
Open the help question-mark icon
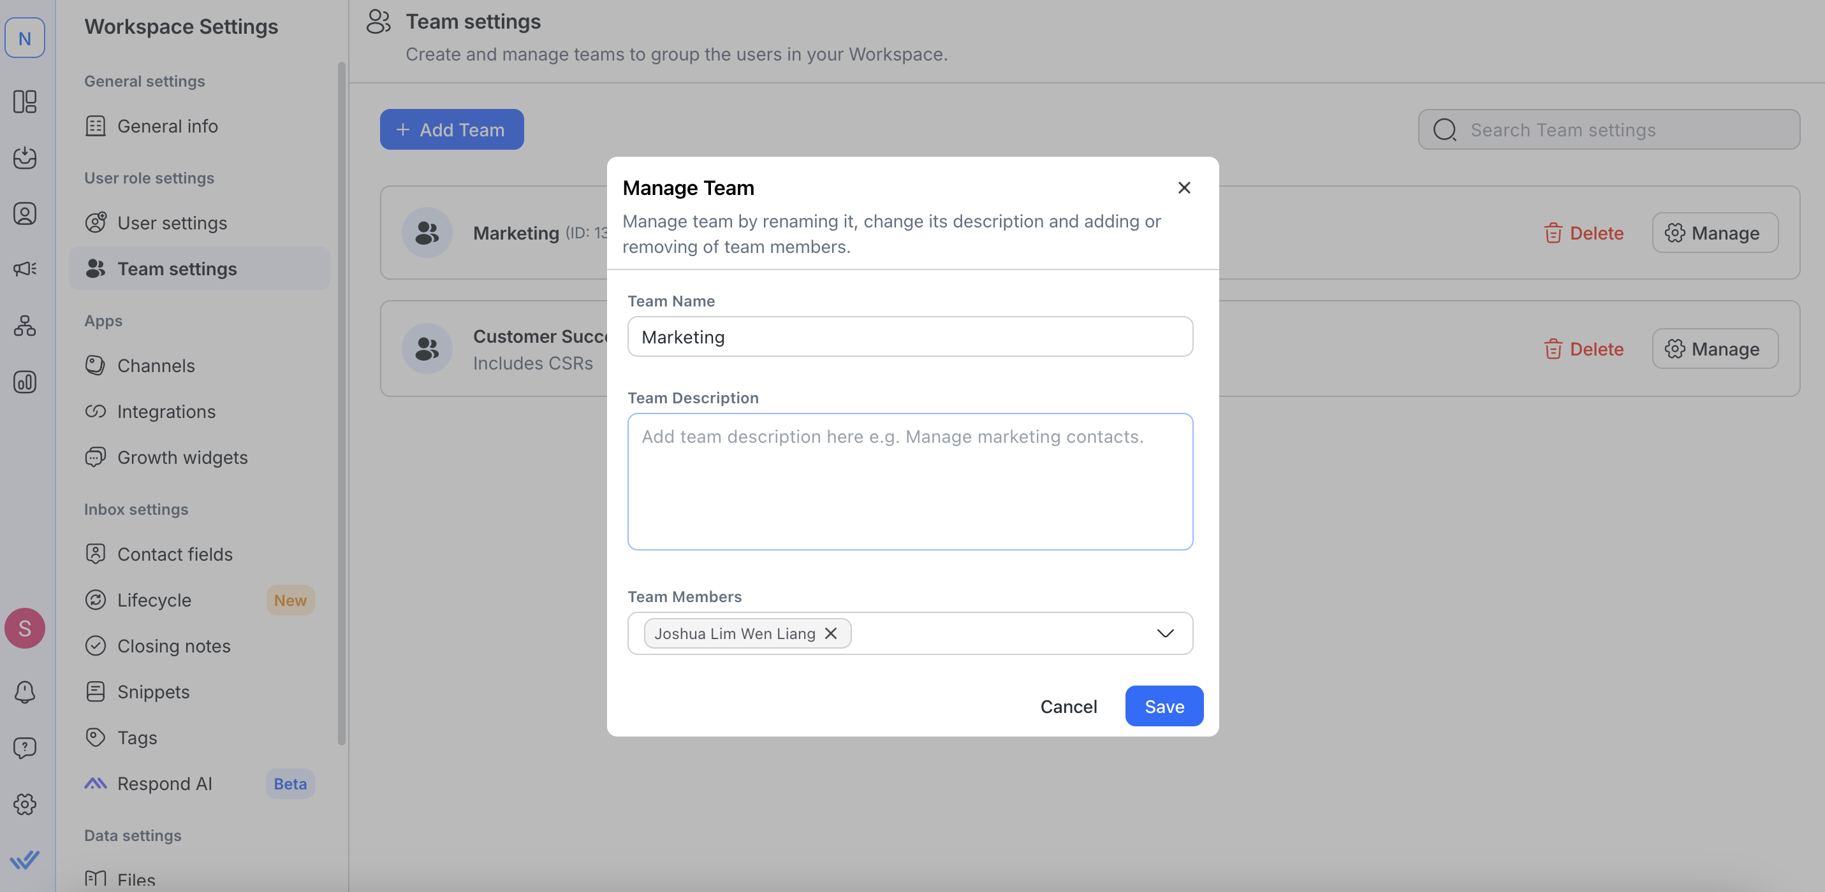[25, 747]
